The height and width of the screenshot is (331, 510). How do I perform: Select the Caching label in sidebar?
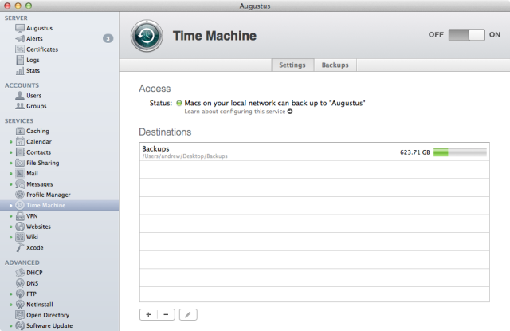pos(37,131)
